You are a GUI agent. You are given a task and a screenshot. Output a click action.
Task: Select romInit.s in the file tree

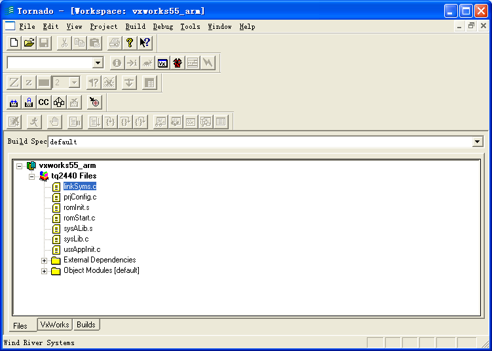click(x=77, y=207)
